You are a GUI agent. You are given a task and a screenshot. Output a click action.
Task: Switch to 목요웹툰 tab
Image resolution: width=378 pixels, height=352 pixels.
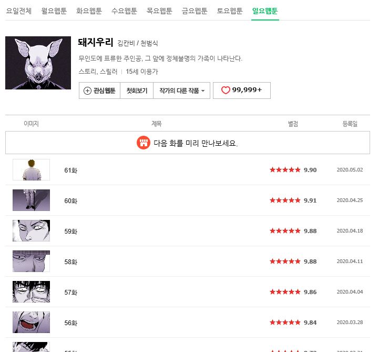[x=159, y=11]
